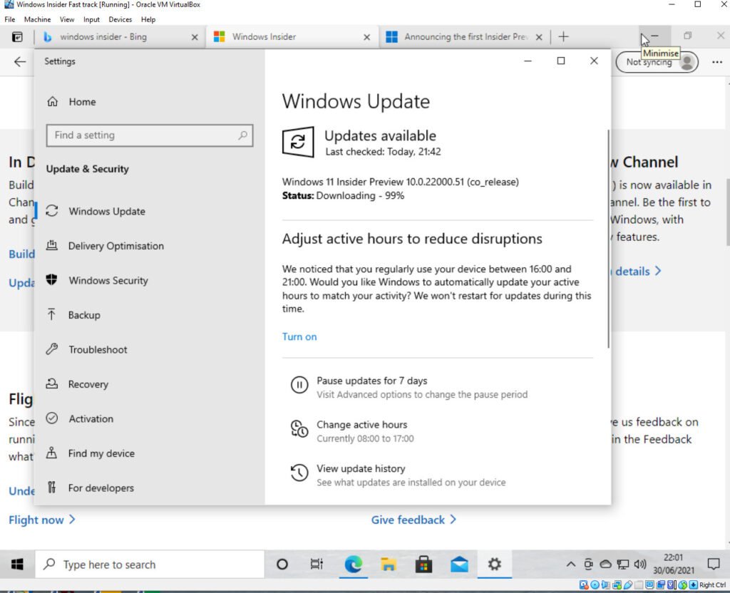Image resolution: width=730 pixels, height=593 pixels.
Task: Open the Windows Start menu
Action: (17, 564)
